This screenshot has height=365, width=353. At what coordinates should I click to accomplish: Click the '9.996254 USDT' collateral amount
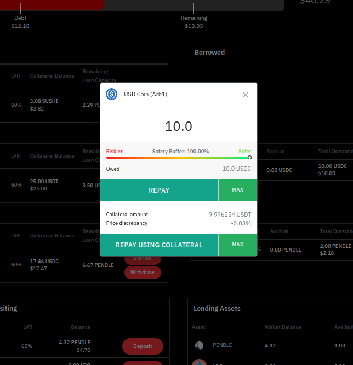(230, 215)
